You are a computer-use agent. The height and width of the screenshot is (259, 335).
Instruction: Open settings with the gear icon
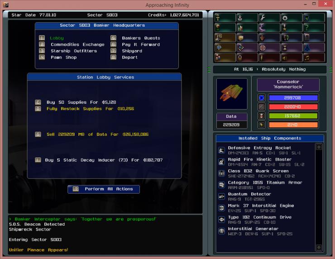click(291, 18)
